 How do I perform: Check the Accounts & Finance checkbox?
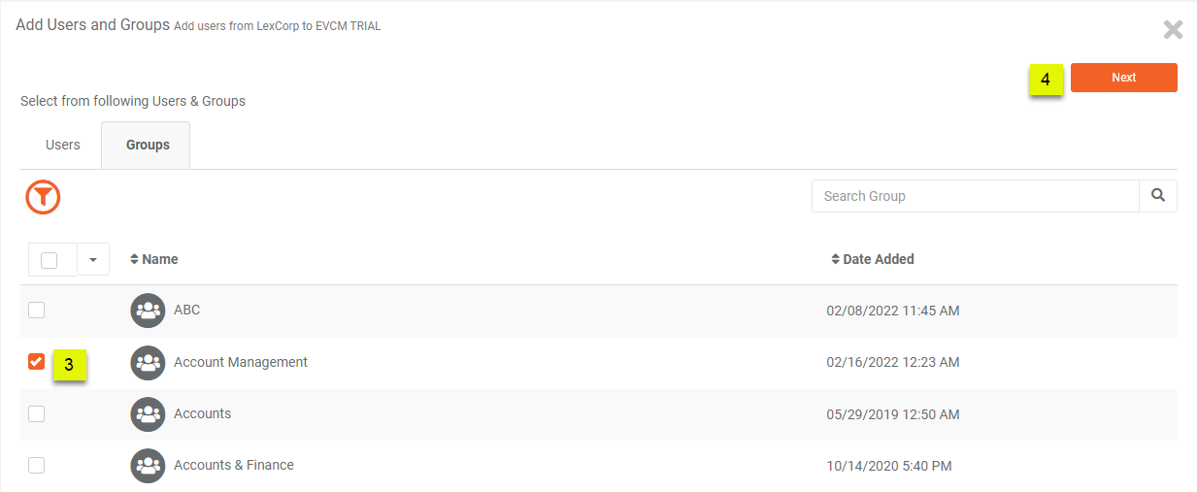[x=36, y=465]
